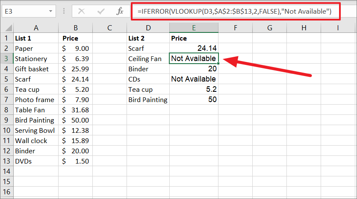Select column D header
The image size is (357, 199).
pos(148,28)
